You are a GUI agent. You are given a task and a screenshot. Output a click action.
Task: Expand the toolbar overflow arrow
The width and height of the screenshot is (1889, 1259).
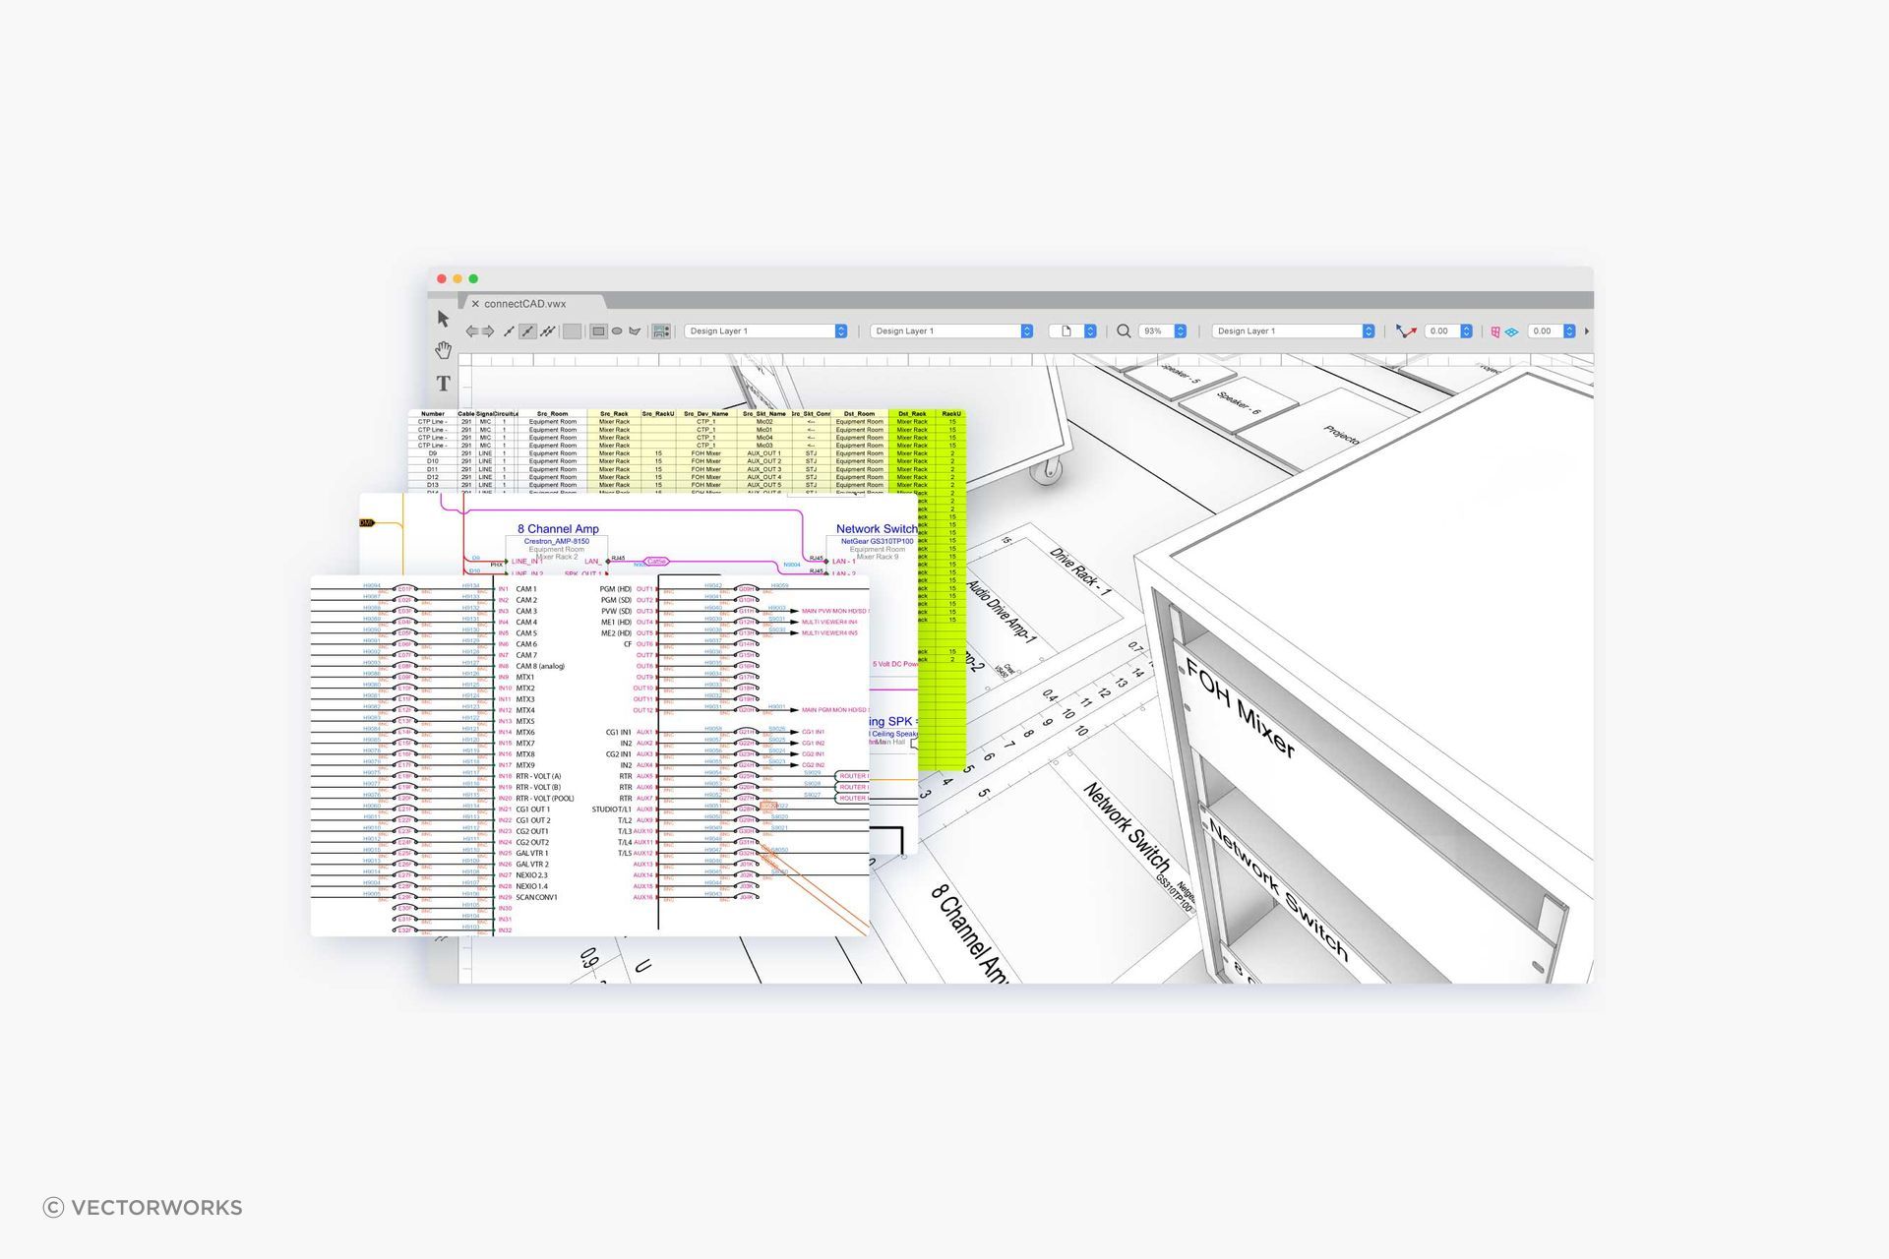click(x=1586, y=331)
